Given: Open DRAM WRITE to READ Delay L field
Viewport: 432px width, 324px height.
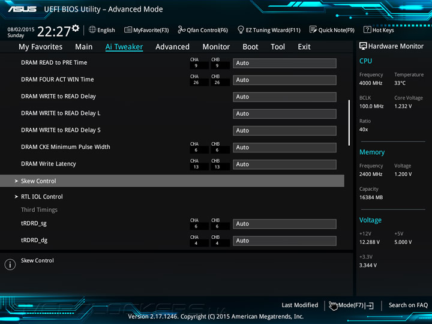Looking at the screenshot, I should [x=284, y=114].
